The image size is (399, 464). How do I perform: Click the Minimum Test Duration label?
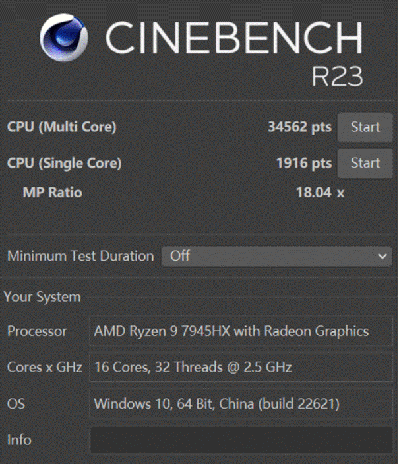(80, 256)
